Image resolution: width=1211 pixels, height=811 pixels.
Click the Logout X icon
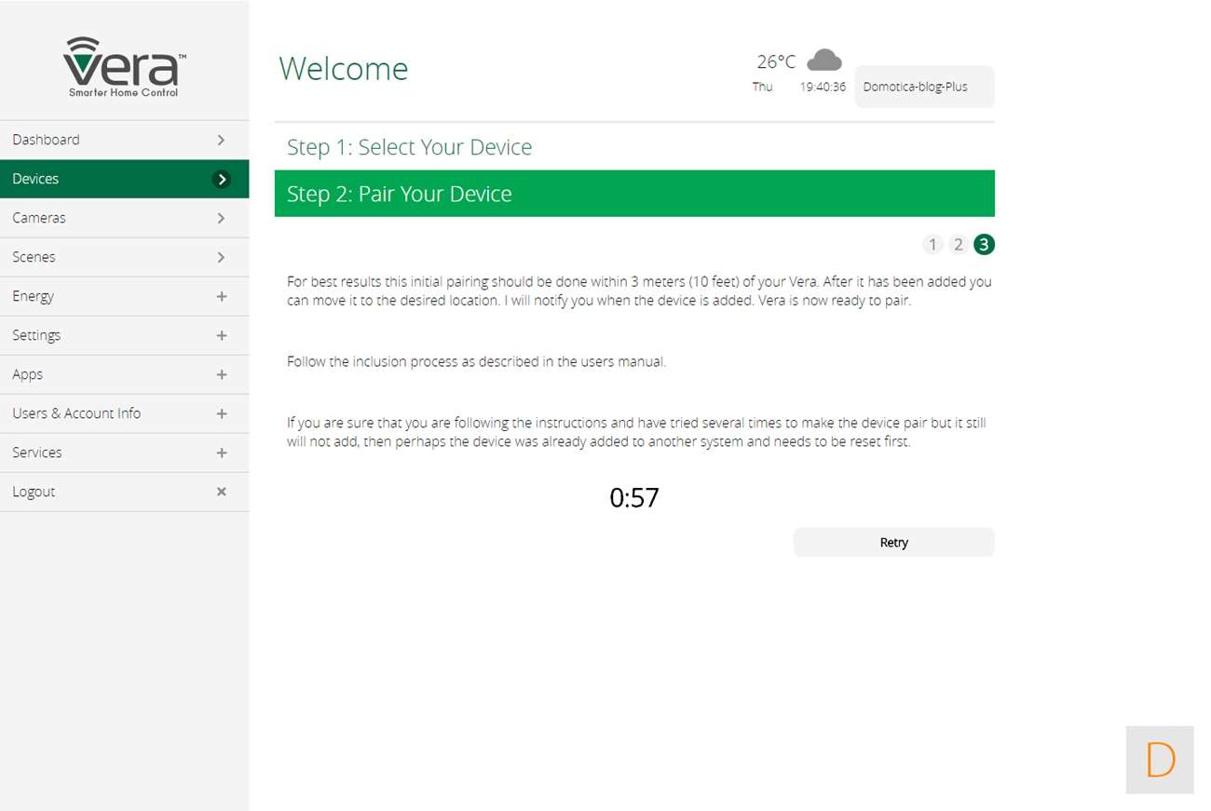[222, 492]
